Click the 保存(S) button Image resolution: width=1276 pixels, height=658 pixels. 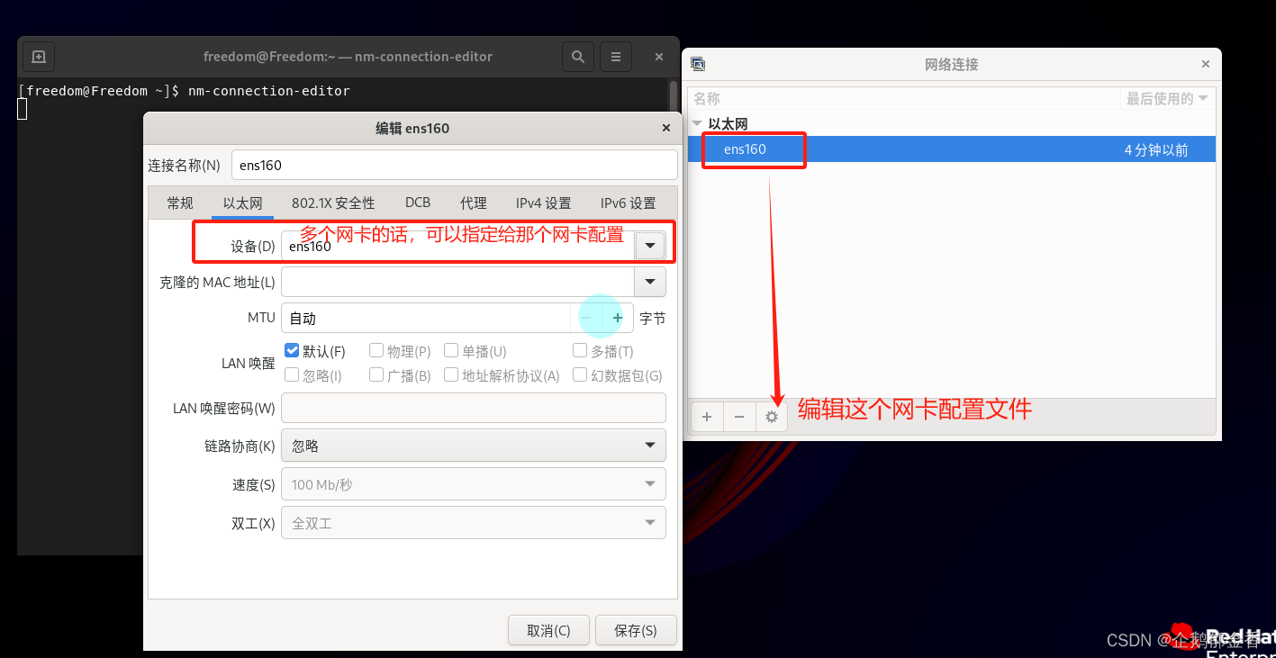636,630
